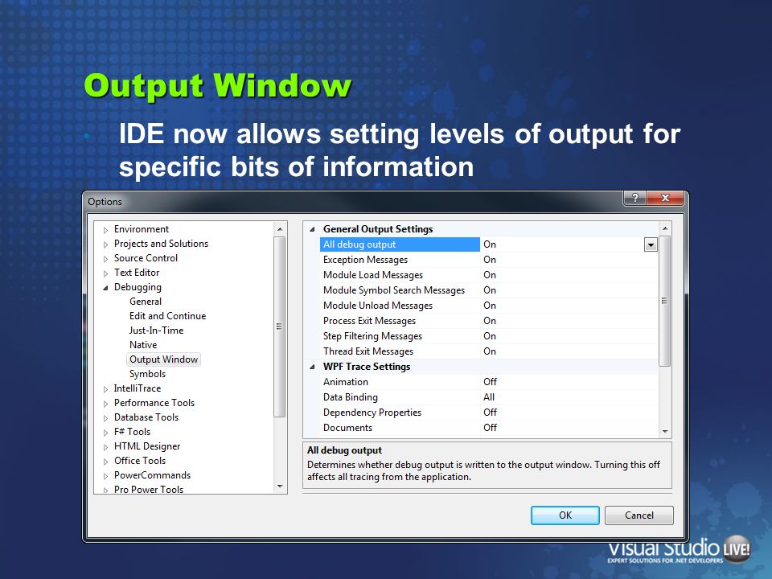The height and width of the screenshot is (579, 772).
Task: Select F# Tools label
Action: pyautogui.click(x=132, y=431)
